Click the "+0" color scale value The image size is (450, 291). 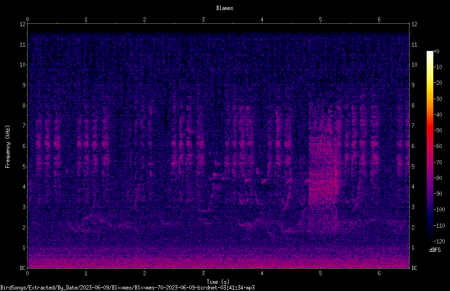click(437, 51)
